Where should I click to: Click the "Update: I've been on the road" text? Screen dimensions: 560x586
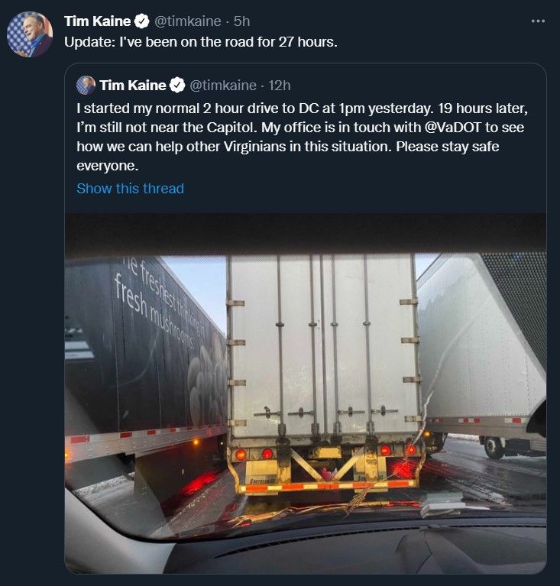pos(200,42)
